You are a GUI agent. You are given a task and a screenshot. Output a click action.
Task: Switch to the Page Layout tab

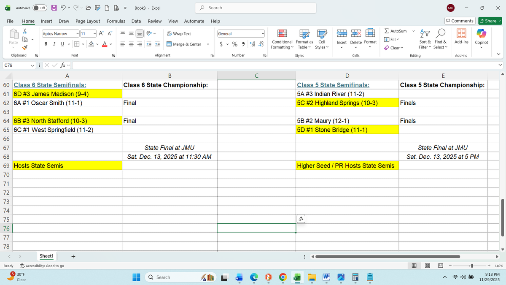point(88,21)
